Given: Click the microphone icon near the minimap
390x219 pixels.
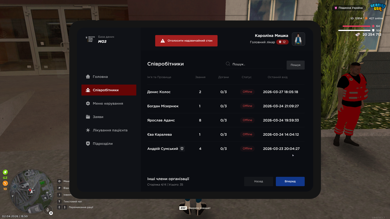Looking at the screenshot, I should pos(47,209).
